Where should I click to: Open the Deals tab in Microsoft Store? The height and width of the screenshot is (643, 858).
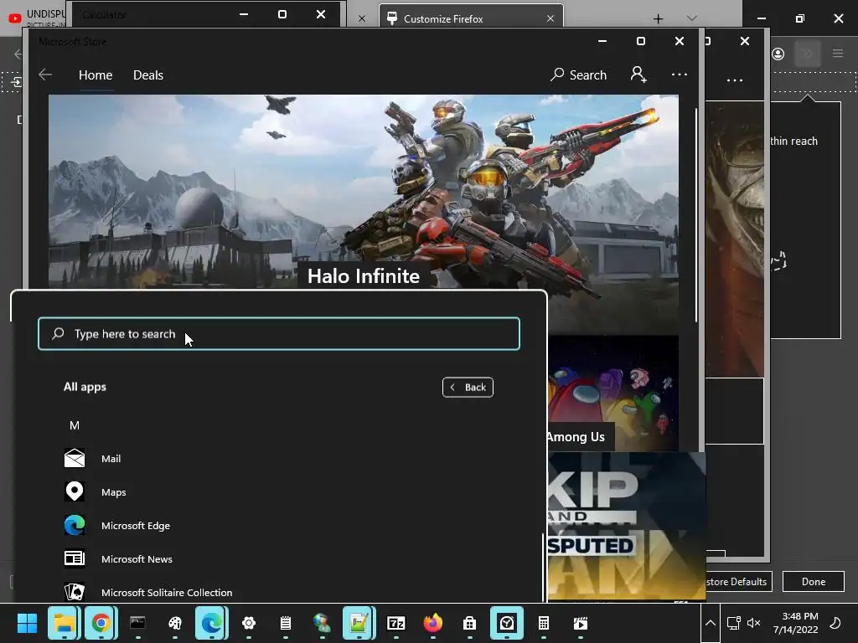(x=148, y=75)
